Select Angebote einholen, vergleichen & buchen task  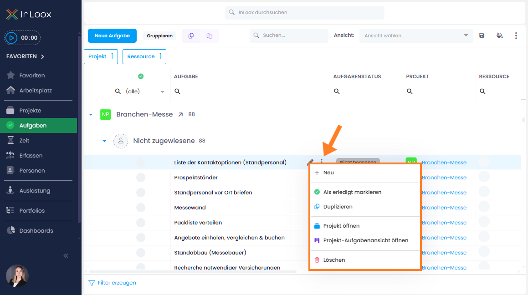[x=229, y=238]
